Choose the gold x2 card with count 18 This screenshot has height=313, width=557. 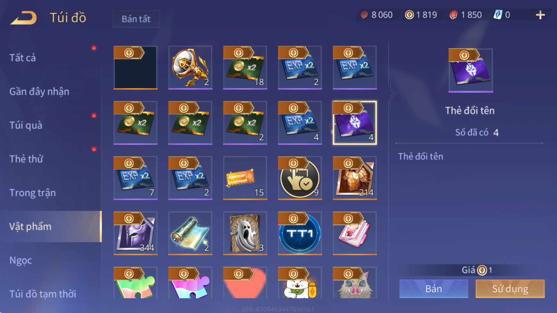click(x=245, y=67)
